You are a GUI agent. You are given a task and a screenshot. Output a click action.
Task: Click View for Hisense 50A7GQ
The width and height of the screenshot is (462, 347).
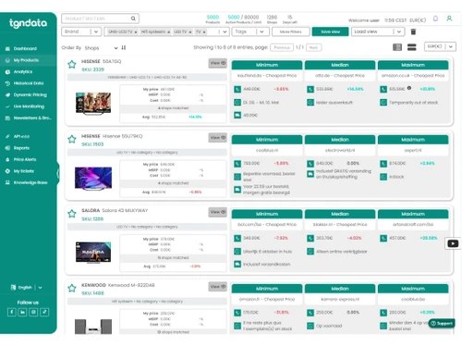218,63
